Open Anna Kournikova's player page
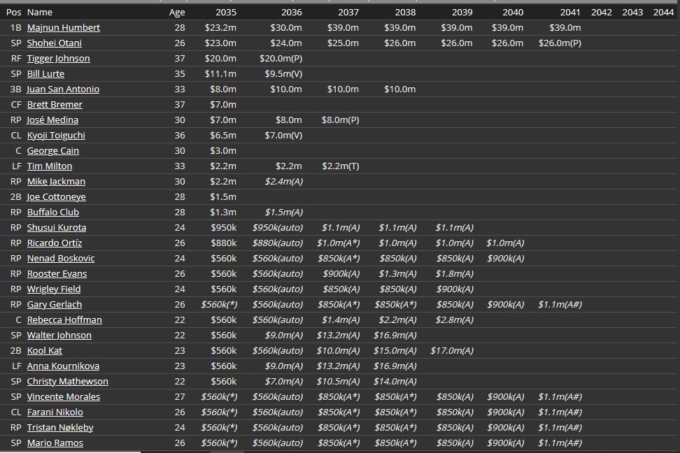 63,366
